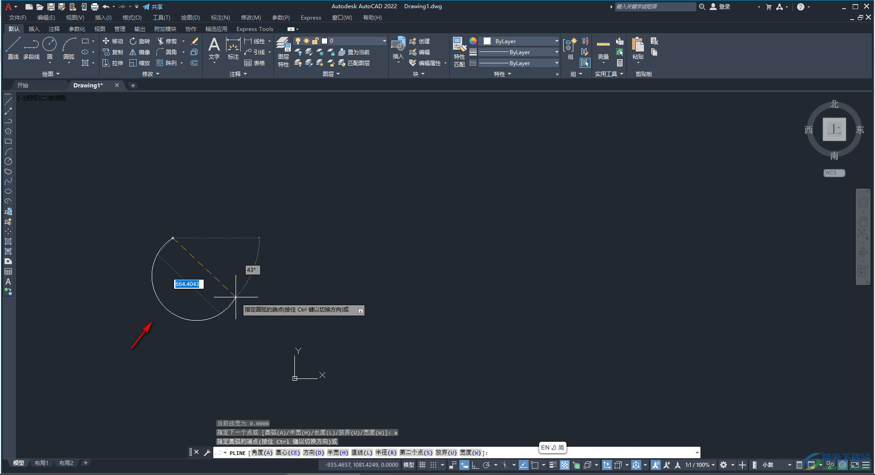Select the Line (直线) tool in ribbon
875x475 pixels.
pyautogui.click(x=13, y=48)
